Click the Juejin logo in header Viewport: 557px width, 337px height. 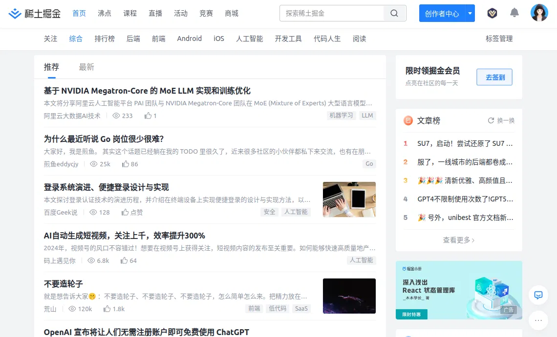click(x=35, y=14)
